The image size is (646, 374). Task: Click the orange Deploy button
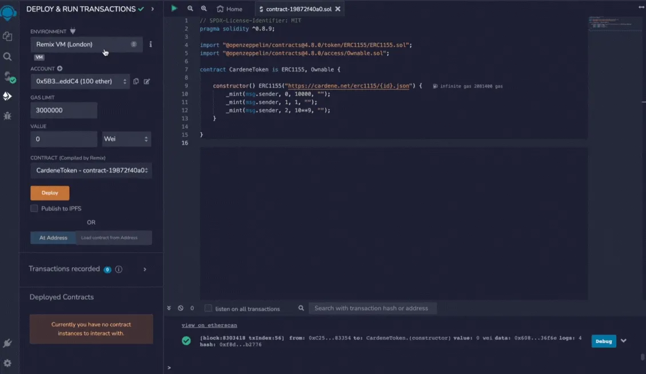(x=50, y=193)
